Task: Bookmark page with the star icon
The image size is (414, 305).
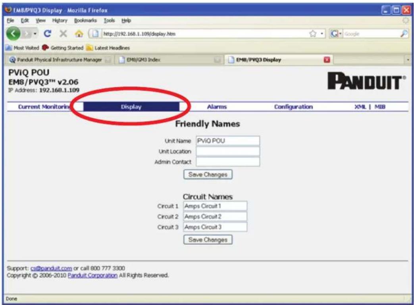Action: click(313, 34)
